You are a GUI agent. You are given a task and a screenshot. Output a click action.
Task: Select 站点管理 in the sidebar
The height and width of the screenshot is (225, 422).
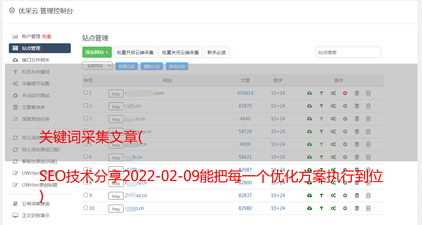40,48
